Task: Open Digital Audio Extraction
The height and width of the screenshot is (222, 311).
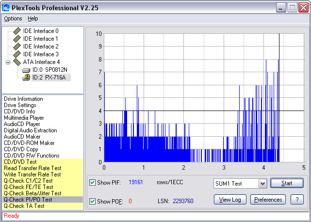Action: pyautogui.click(x=31, y=130)
